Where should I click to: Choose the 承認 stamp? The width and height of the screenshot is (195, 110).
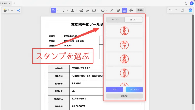[124, 59]
